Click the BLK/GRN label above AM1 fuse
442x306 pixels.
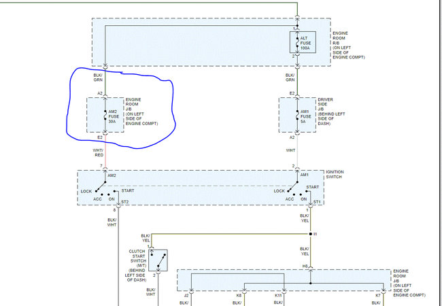(x=290, y=78)
